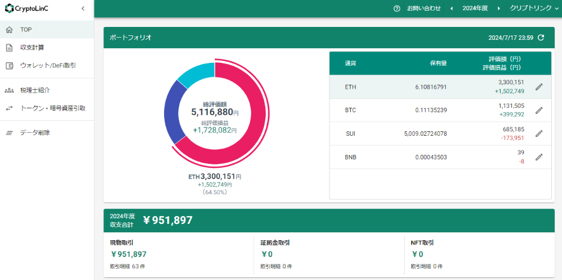
Task: Click the お問い合わせ contact link
Action: (424, 8)
